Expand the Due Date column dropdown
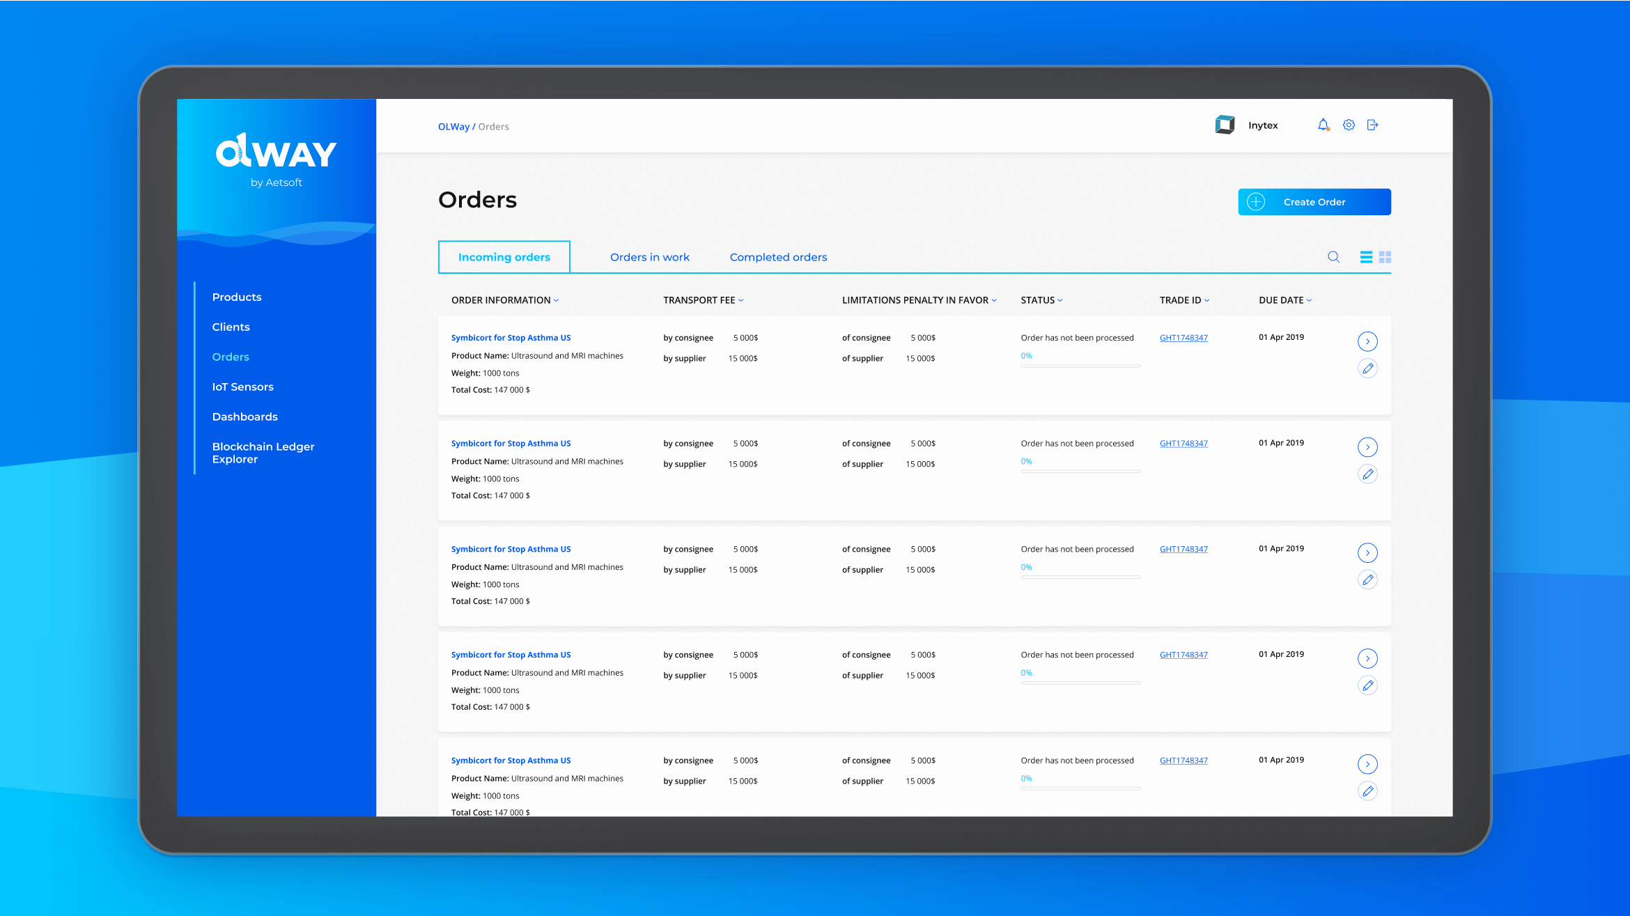The width and height of the screenshot is (1630, 916). 1309,301
